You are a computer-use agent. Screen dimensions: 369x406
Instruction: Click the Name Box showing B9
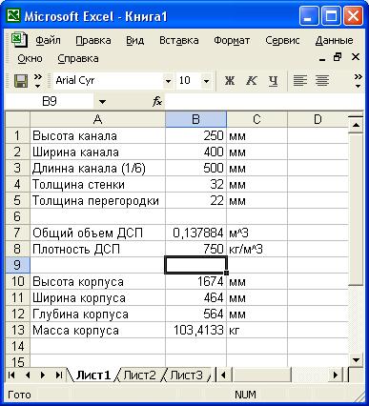(x=50, y=102)
